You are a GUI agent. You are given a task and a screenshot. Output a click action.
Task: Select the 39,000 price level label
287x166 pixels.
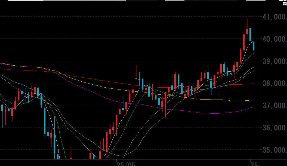point(274,61)
